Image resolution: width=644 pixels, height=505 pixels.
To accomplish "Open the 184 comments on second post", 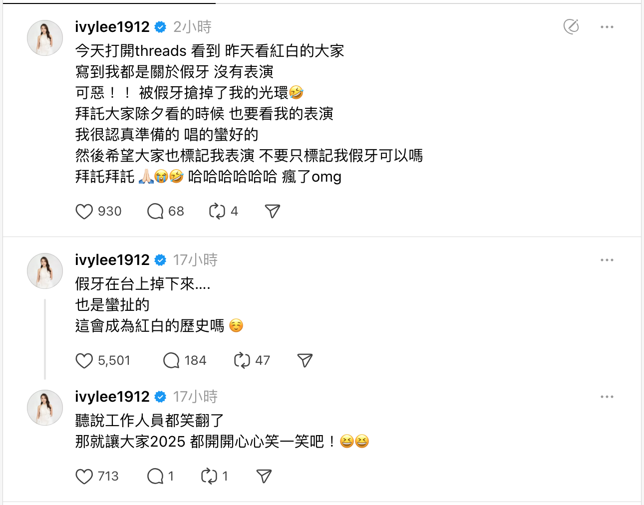I will [171, 361].
